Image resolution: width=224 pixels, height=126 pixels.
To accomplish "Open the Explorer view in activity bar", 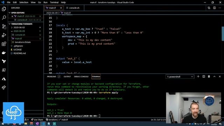I will [4, 9].
